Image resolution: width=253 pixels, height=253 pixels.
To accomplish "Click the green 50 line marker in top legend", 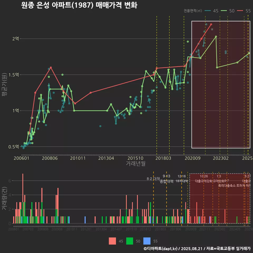I will (224, 11).
